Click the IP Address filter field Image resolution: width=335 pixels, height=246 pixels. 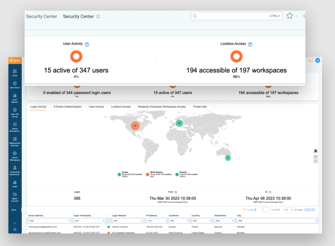point(156,221)
